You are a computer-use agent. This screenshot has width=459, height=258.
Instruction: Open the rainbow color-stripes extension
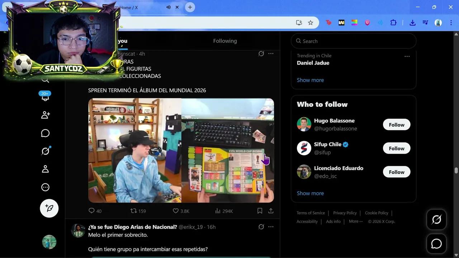354,23
